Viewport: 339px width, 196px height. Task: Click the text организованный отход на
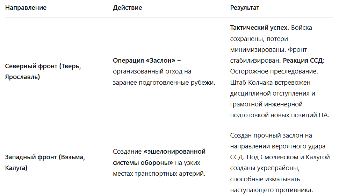click(x=152, y=71)
